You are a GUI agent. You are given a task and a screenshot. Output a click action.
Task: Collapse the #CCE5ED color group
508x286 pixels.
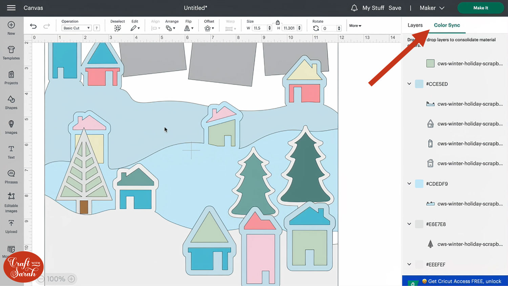409,84
